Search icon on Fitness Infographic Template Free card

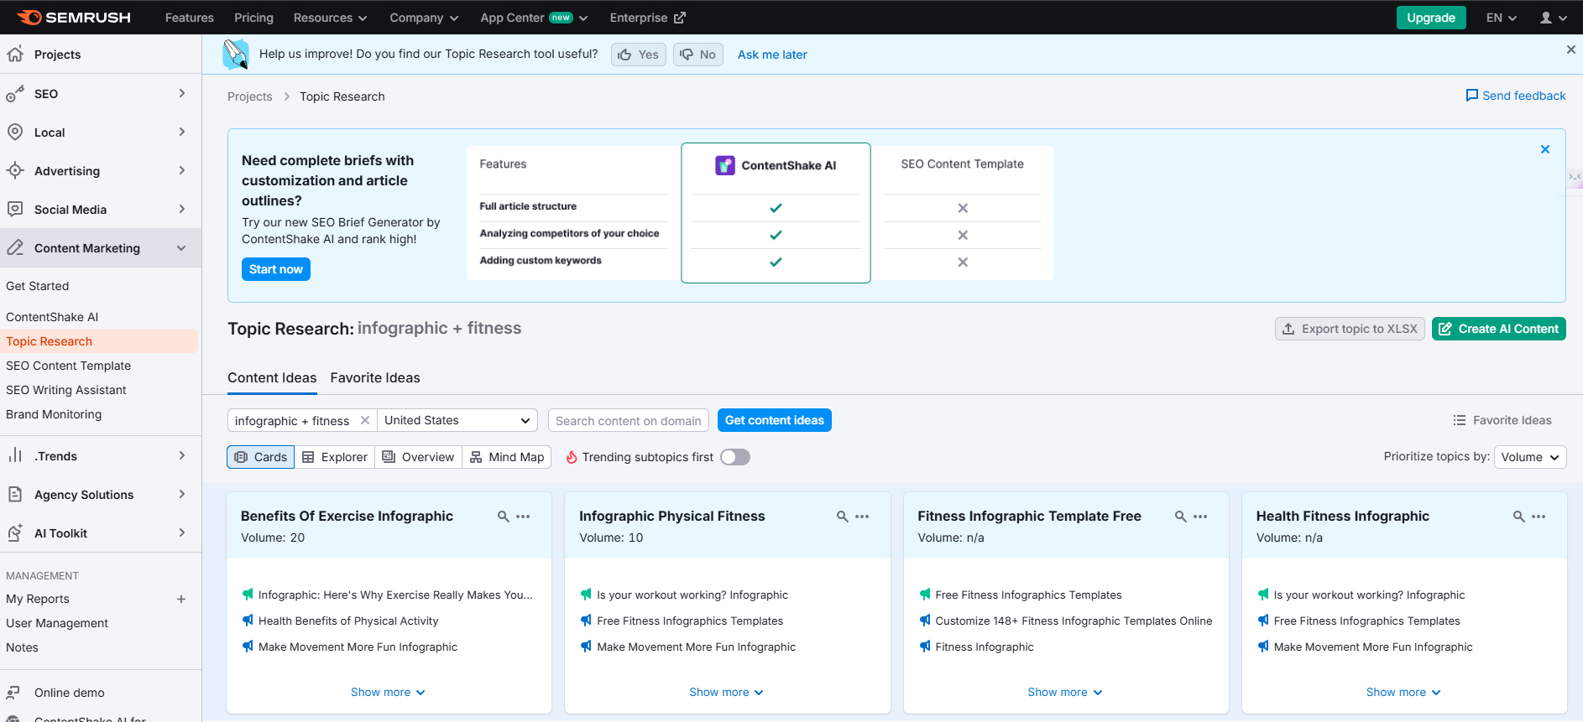point(1181,517)
